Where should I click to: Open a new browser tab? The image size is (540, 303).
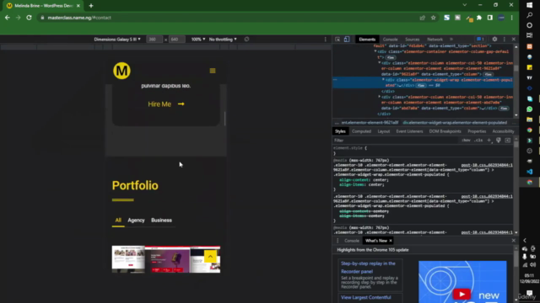(91, 6)
